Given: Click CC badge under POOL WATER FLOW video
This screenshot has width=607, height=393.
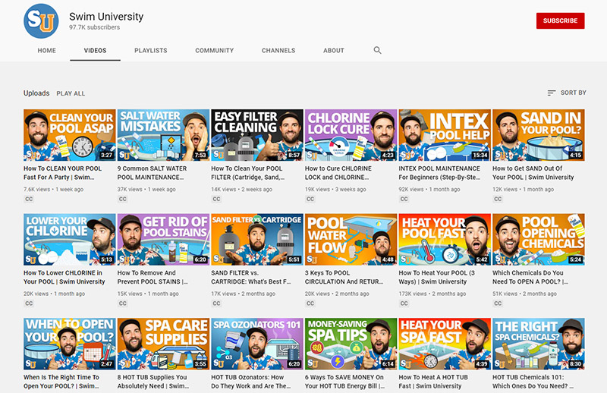Looking at the screenshot, I should point(310,303).
